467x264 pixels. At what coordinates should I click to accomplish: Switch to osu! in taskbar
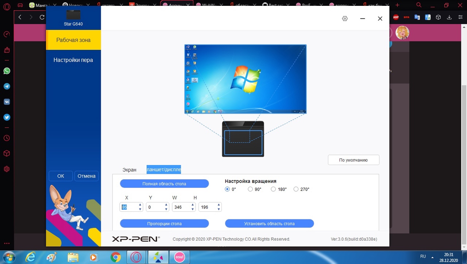click(x=180, y=257)
